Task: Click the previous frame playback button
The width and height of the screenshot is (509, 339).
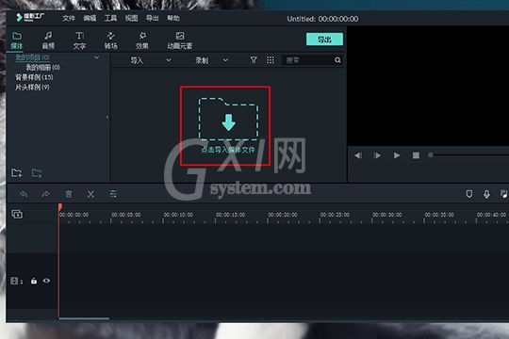Action: coord(358,155)
